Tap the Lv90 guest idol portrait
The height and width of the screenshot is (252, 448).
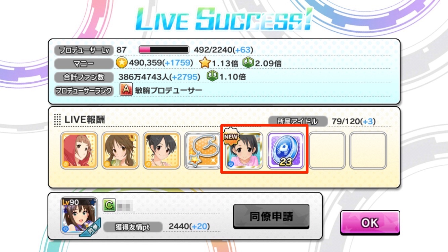(x=79, y=216)
